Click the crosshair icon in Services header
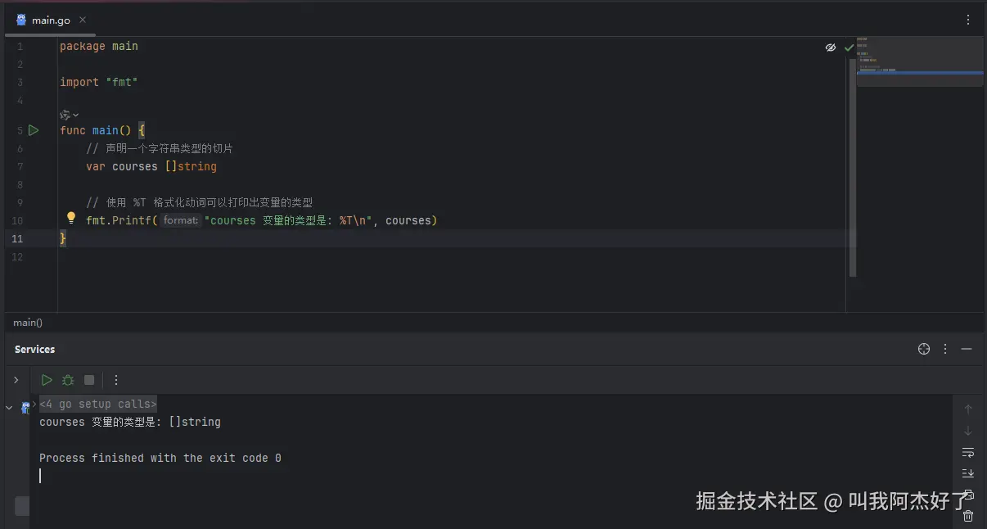This screenshot has width=987, height=529. 924,349
